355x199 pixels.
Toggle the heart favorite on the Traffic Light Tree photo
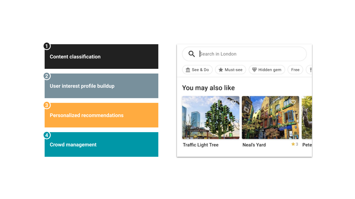click(233, 102)
